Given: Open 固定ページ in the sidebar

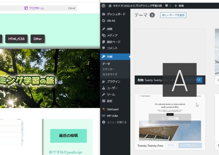Looking at the screenshot, I should coord(113,42).
